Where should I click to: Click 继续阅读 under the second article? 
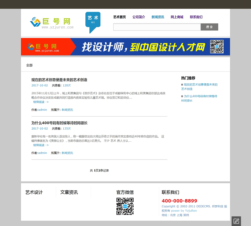point(41,145)
